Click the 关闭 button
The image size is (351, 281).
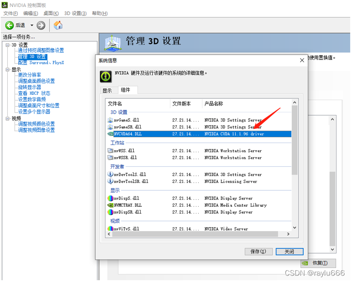[x=290, y=251]
